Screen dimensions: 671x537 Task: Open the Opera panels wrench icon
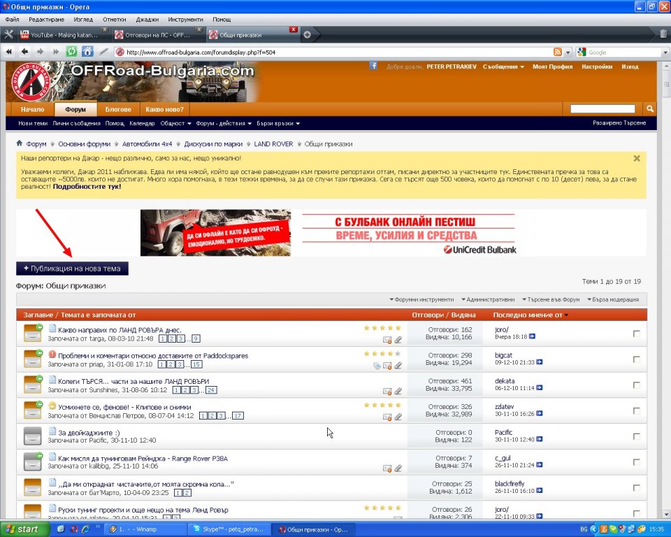[x=8, y=35]
